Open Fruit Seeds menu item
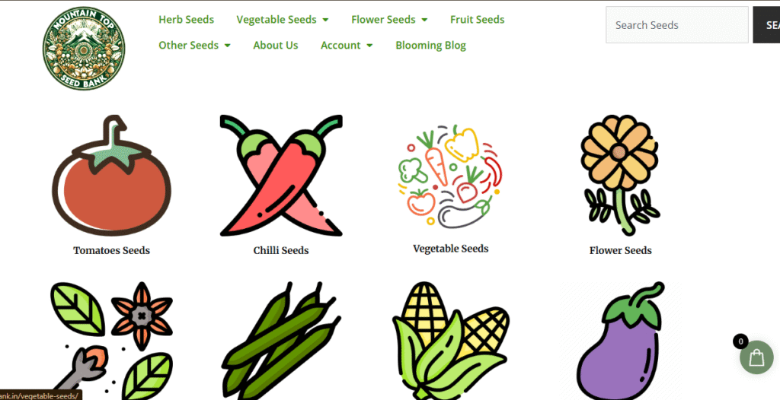 [x=477, y=19]
